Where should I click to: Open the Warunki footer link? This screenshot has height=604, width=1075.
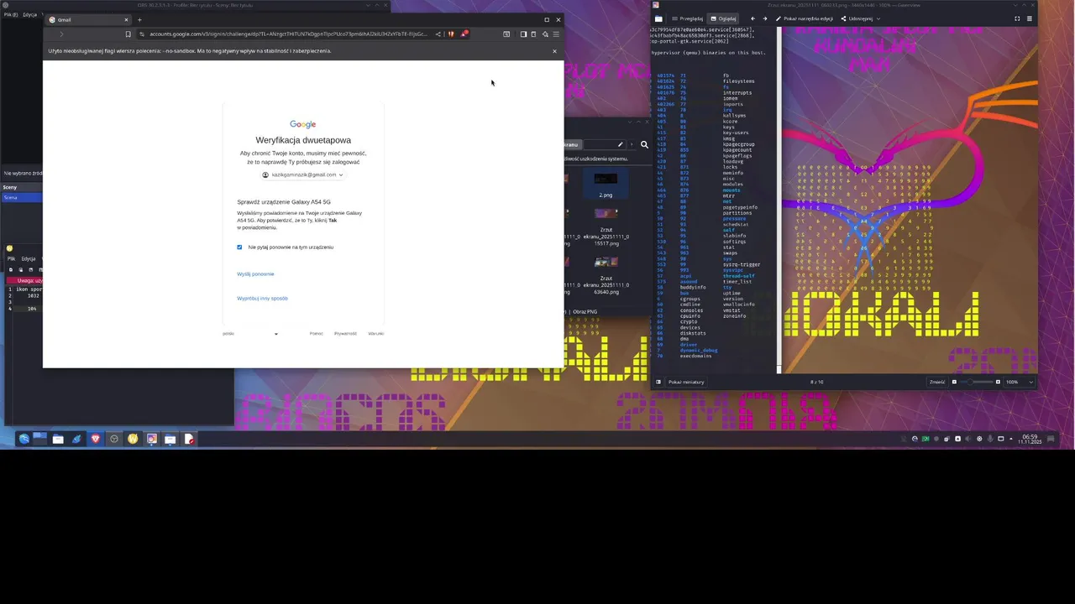click(375, 334)
